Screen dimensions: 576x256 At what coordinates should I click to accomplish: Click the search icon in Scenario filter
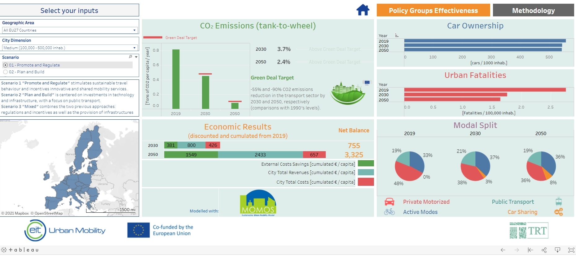click(130, 57)
